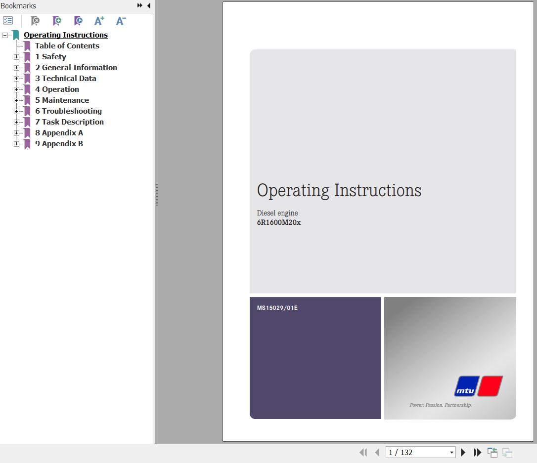This screenshot has width=537, height=463.
Task: Expand the 2 General Information bookmark
Action: click(x=16, y=68)
